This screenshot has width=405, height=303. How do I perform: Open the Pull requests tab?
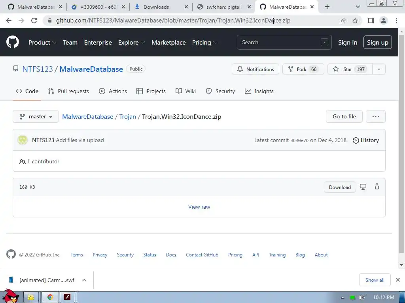68,91
